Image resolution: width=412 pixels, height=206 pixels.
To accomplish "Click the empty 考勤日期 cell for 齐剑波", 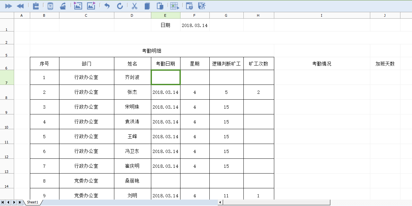I will point(165,77).
